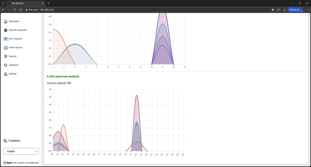Open the Dashboard menu label
311x167 pixels.
pos(14,21)
